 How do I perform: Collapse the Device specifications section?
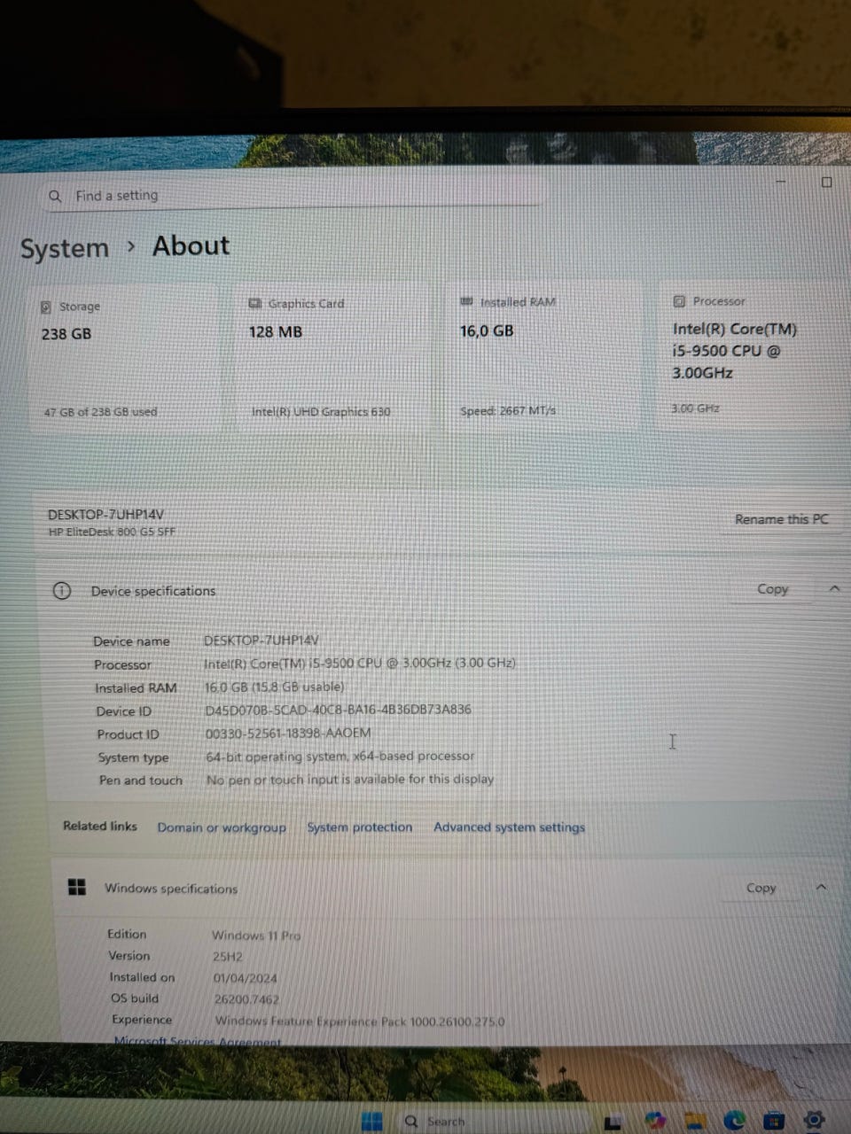point(834,588)
